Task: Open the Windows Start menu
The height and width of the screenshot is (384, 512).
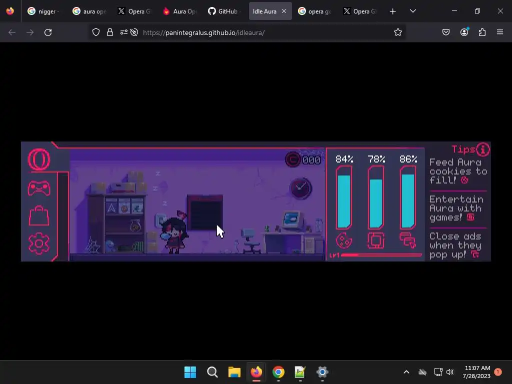Action: (190, 372)
